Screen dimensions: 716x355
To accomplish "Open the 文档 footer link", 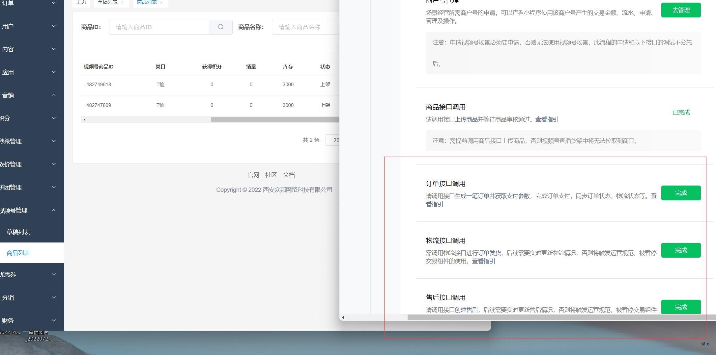I will click(x=289, y=175).
